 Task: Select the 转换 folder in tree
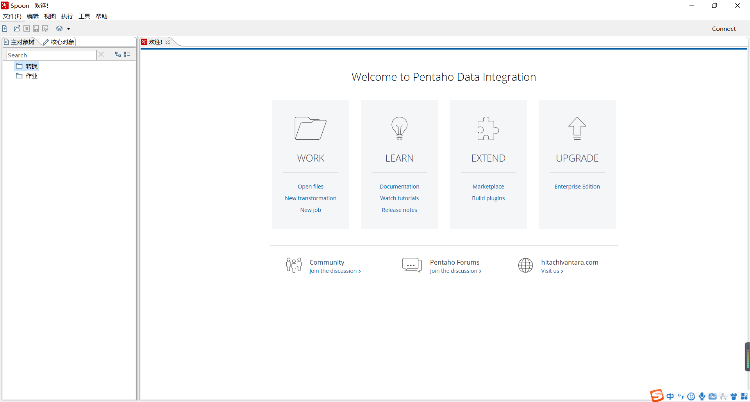27,66
